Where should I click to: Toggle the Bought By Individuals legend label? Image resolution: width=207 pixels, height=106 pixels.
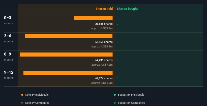pos(131,95)
